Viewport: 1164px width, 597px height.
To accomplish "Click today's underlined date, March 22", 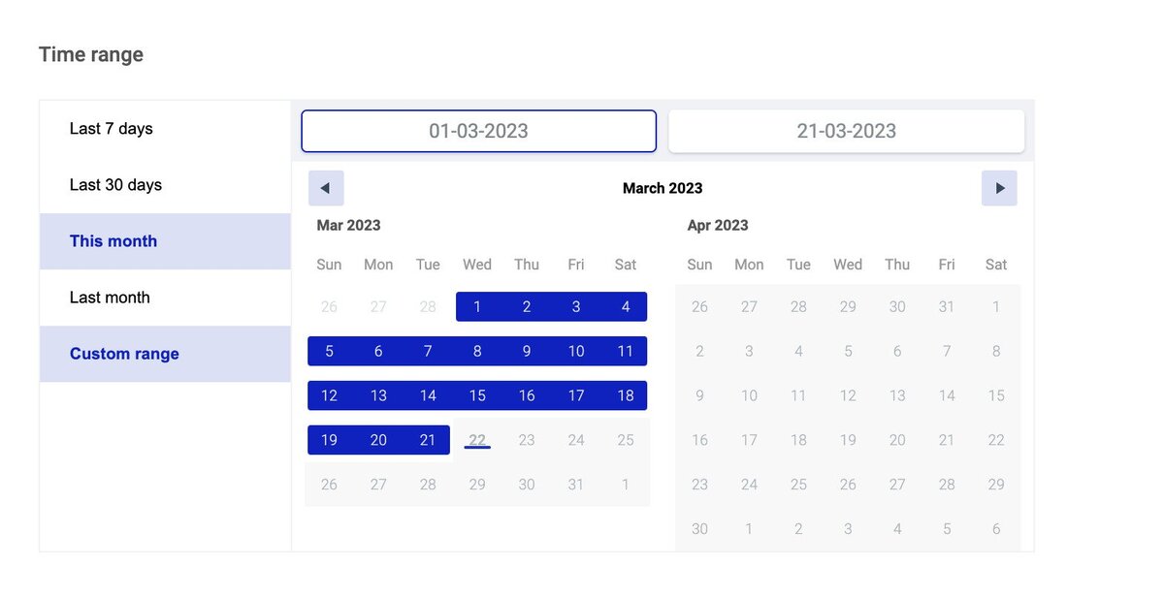I will (x=477, y=440).
